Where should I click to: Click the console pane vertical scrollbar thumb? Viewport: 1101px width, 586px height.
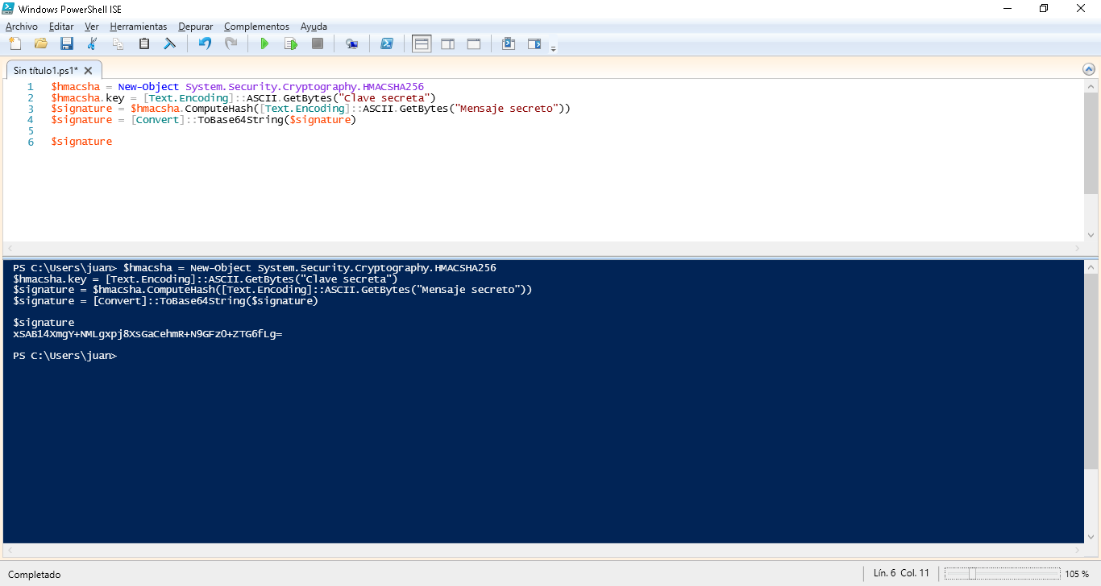(x=1091, y=371)
